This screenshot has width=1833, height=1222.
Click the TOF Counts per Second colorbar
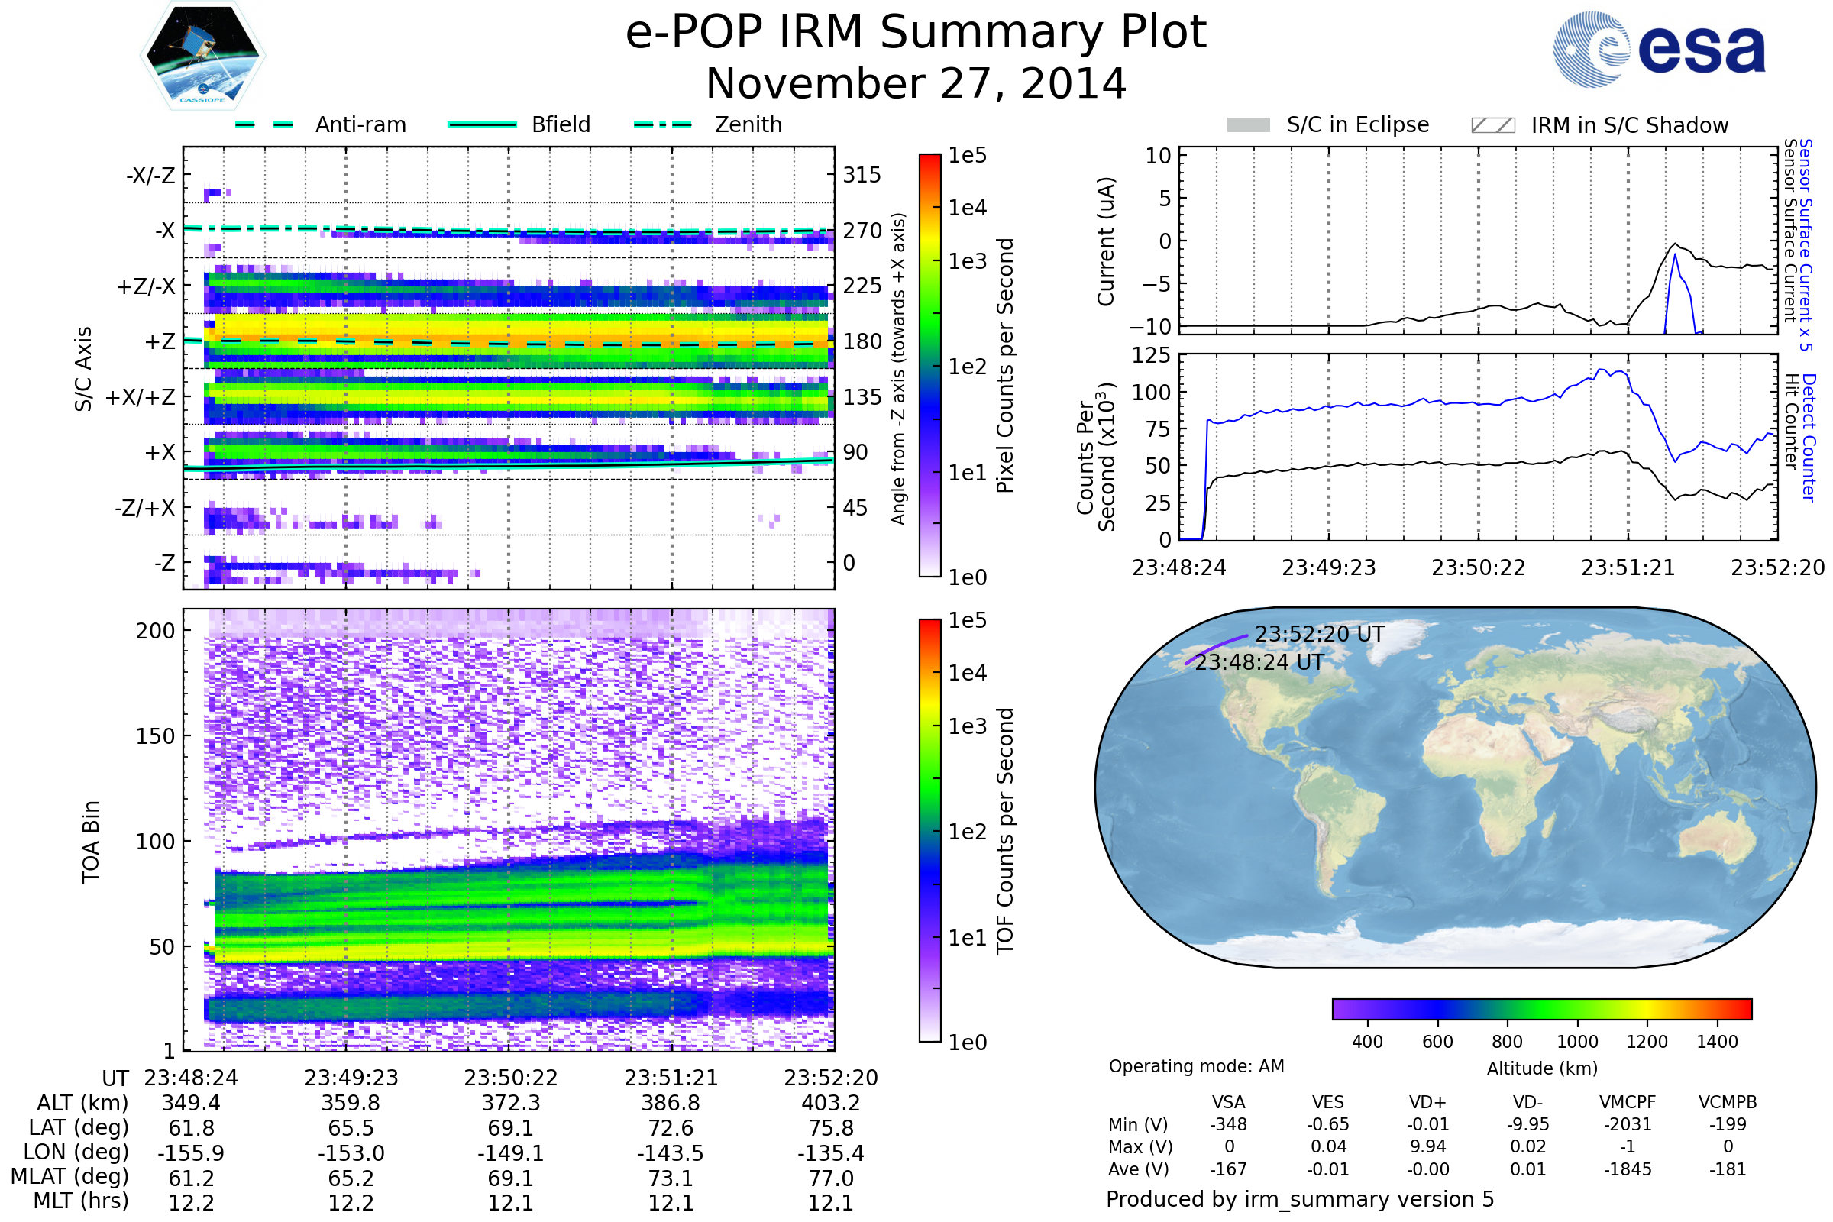click(929, 830)
